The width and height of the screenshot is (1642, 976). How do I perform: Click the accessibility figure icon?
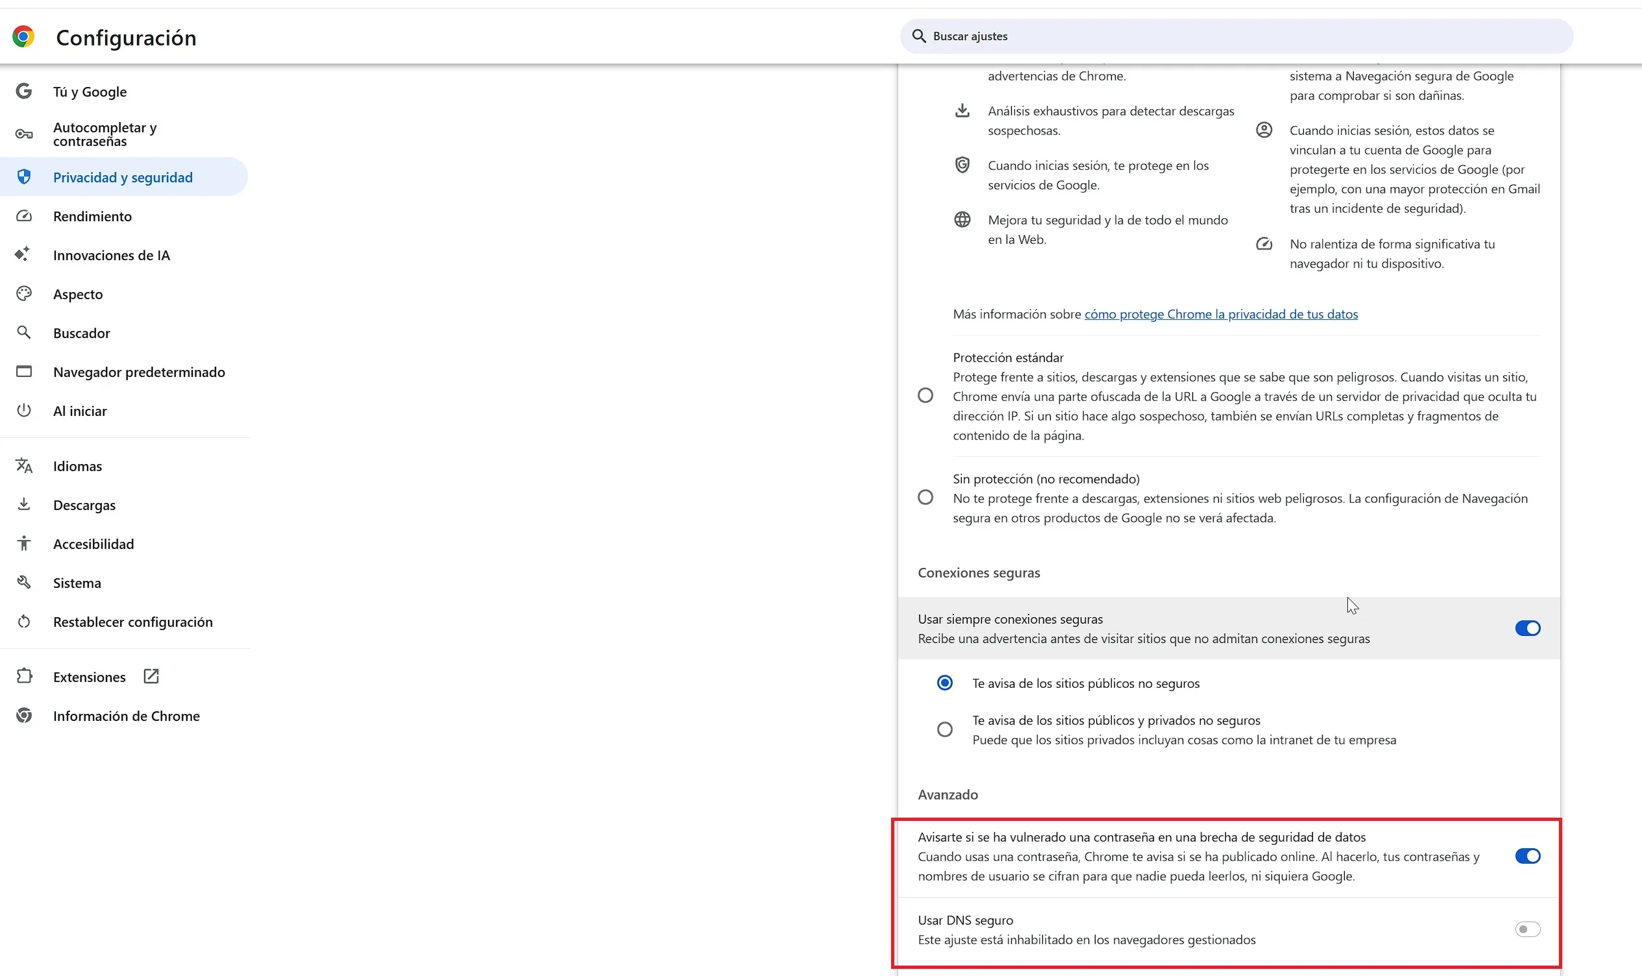coord(23,543)
